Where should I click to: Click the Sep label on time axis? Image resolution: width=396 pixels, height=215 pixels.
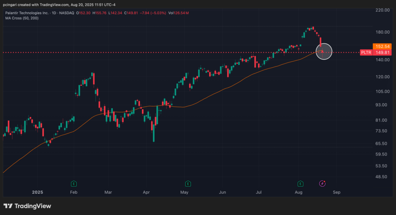(337, 192)
